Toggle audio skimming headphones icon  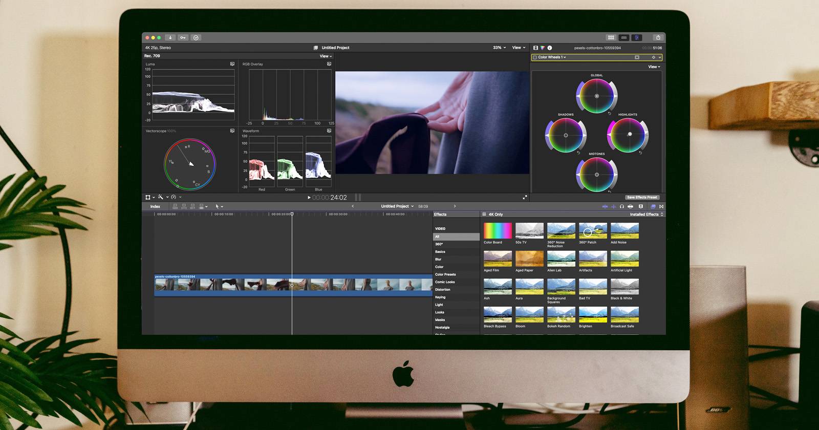coord(622,206)
